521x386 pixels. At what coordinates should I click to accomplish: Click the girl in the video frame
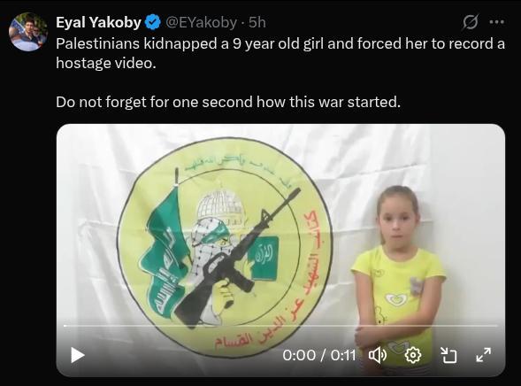399,276
